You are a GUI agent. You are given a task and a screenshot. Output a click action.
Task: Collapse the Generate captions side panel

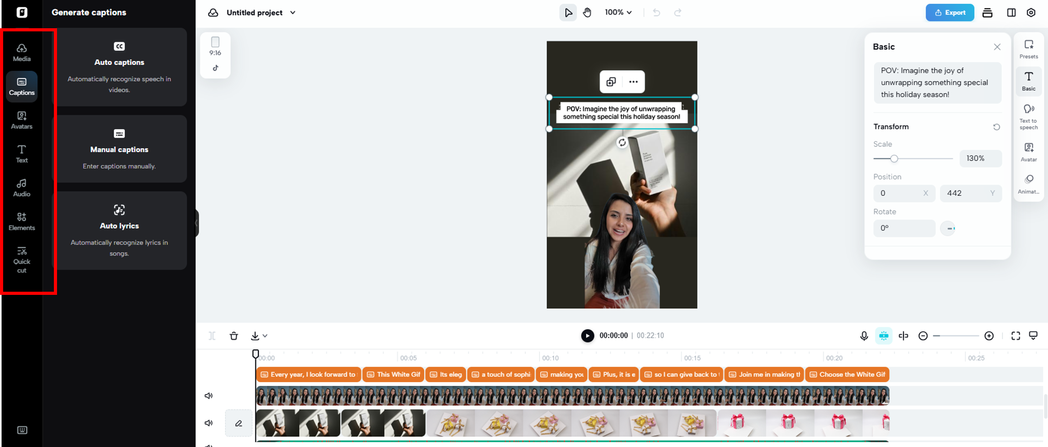click(197, 223)
